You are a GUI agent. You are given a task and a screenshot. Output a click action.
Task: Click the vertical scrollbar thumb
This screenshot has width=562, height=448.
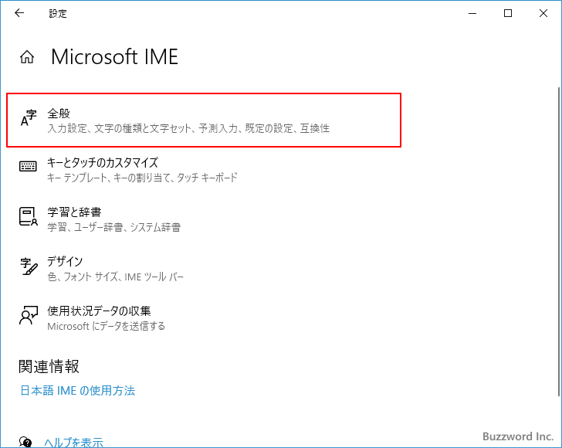[559, 242]
